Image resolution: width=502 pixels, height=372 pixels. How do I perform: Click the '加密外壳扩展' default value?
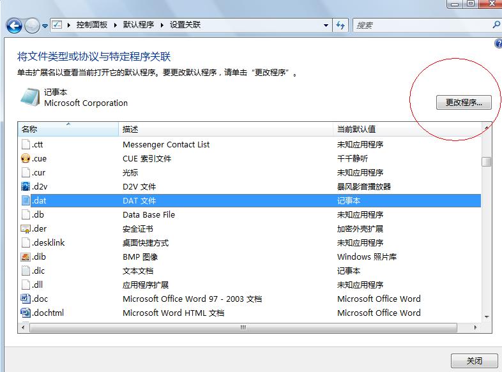coord(360,228)
